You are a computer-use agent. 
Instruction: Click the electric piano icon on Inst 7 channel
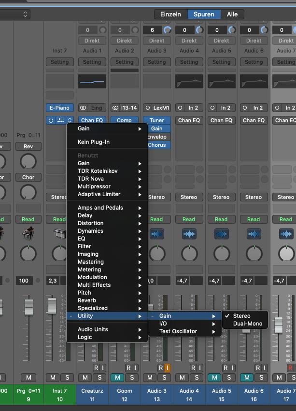60,233
